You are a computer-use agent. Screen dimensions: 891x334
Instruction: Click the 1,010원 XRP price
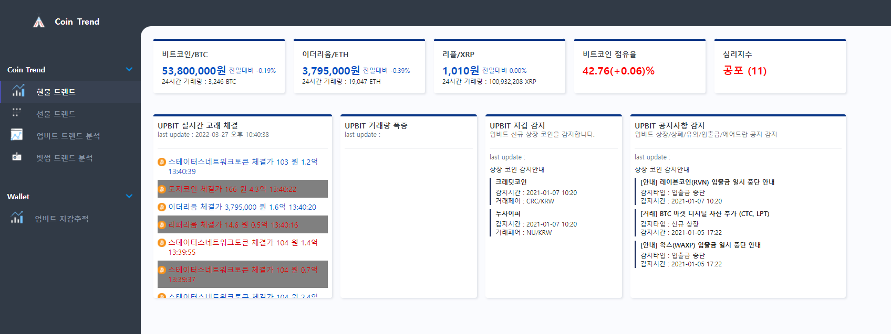tap(461, 70)
